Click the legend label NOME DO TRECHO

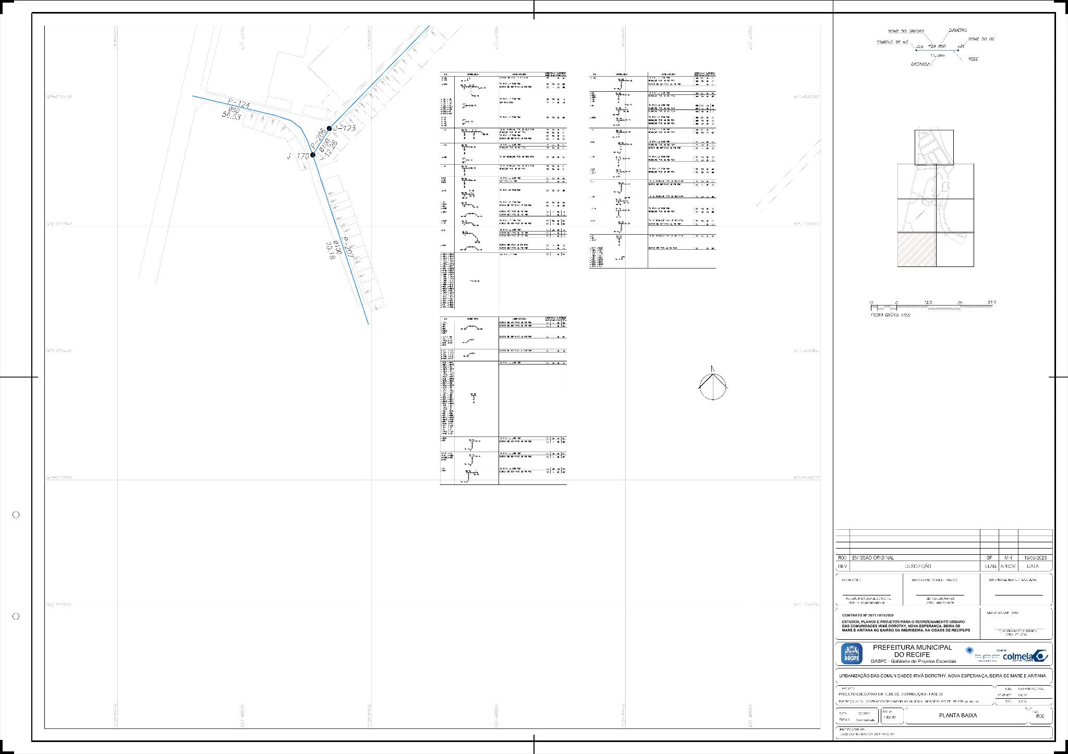(906, 31)
